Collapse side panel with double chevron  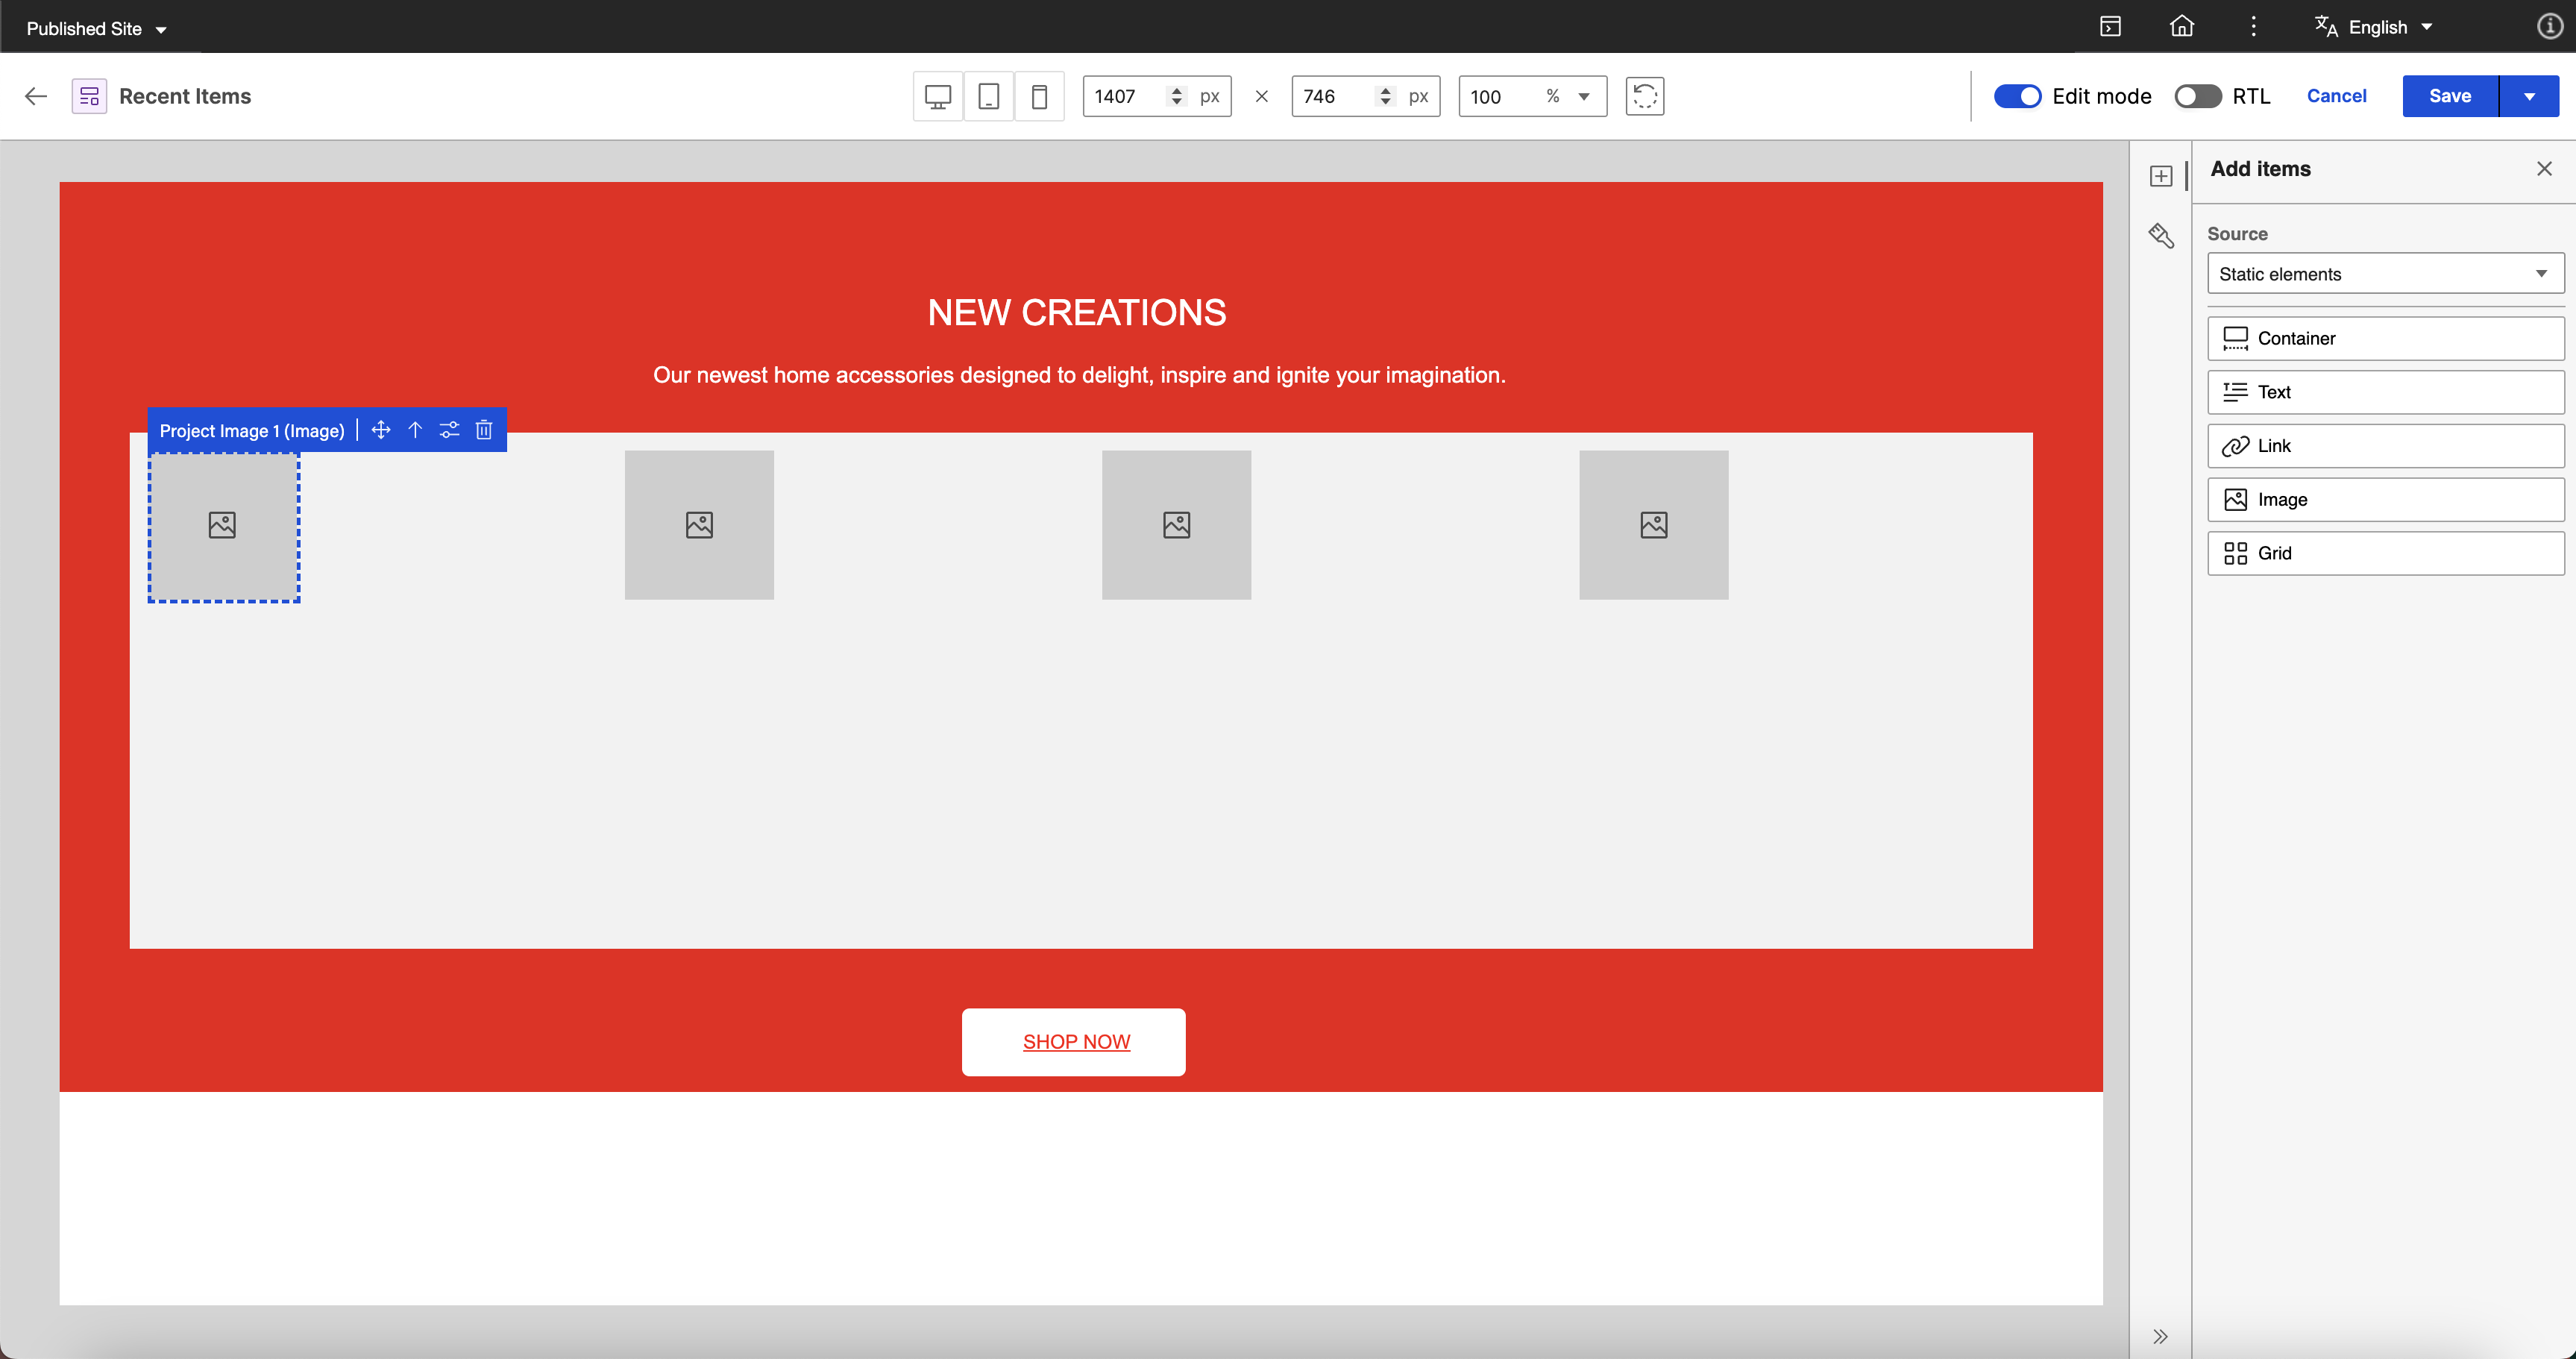[2160, 1336]
